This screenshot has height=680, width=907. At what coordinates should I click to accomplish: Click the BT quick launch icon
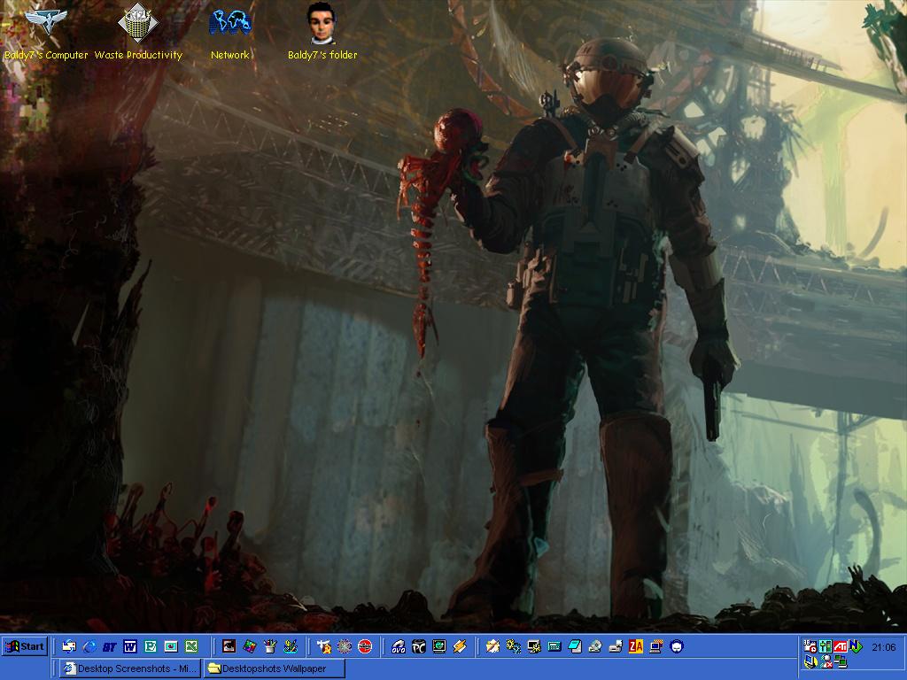110,646
